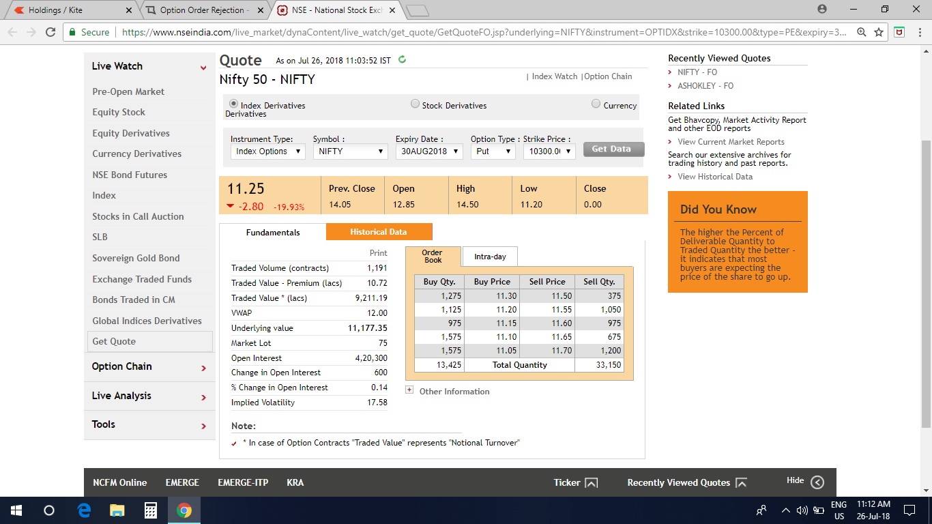
Task: Reload the page with browser refresh icon
Action: point(50,32)
